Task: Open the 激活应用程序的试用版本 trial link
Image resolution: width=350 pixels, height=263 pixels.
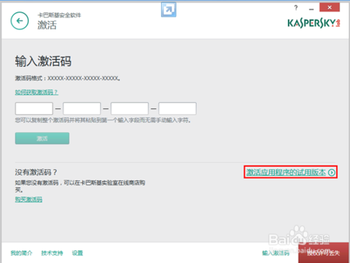Action: [x=286, y=172]
